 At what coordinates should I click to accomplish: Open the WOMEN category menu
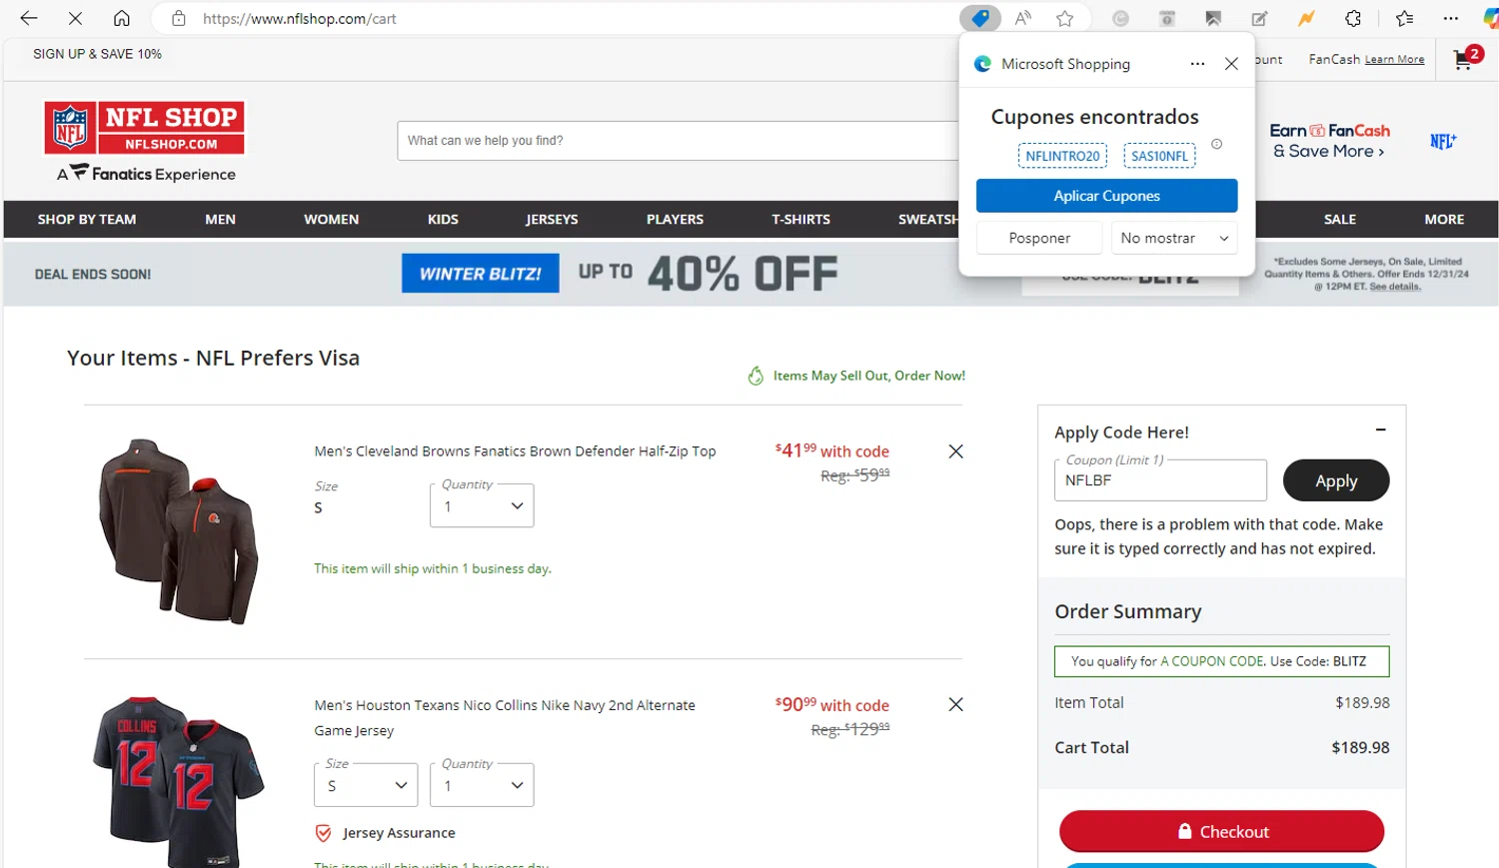(x=331, y=220)
